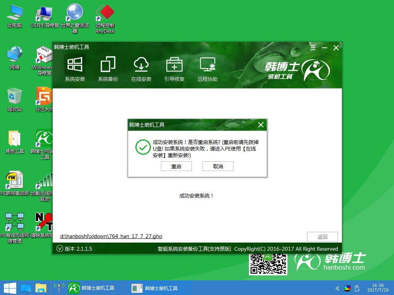Open File Explorer folder in taskbar
Viewport: 394px width, 295px height.
tap(41, 288)
